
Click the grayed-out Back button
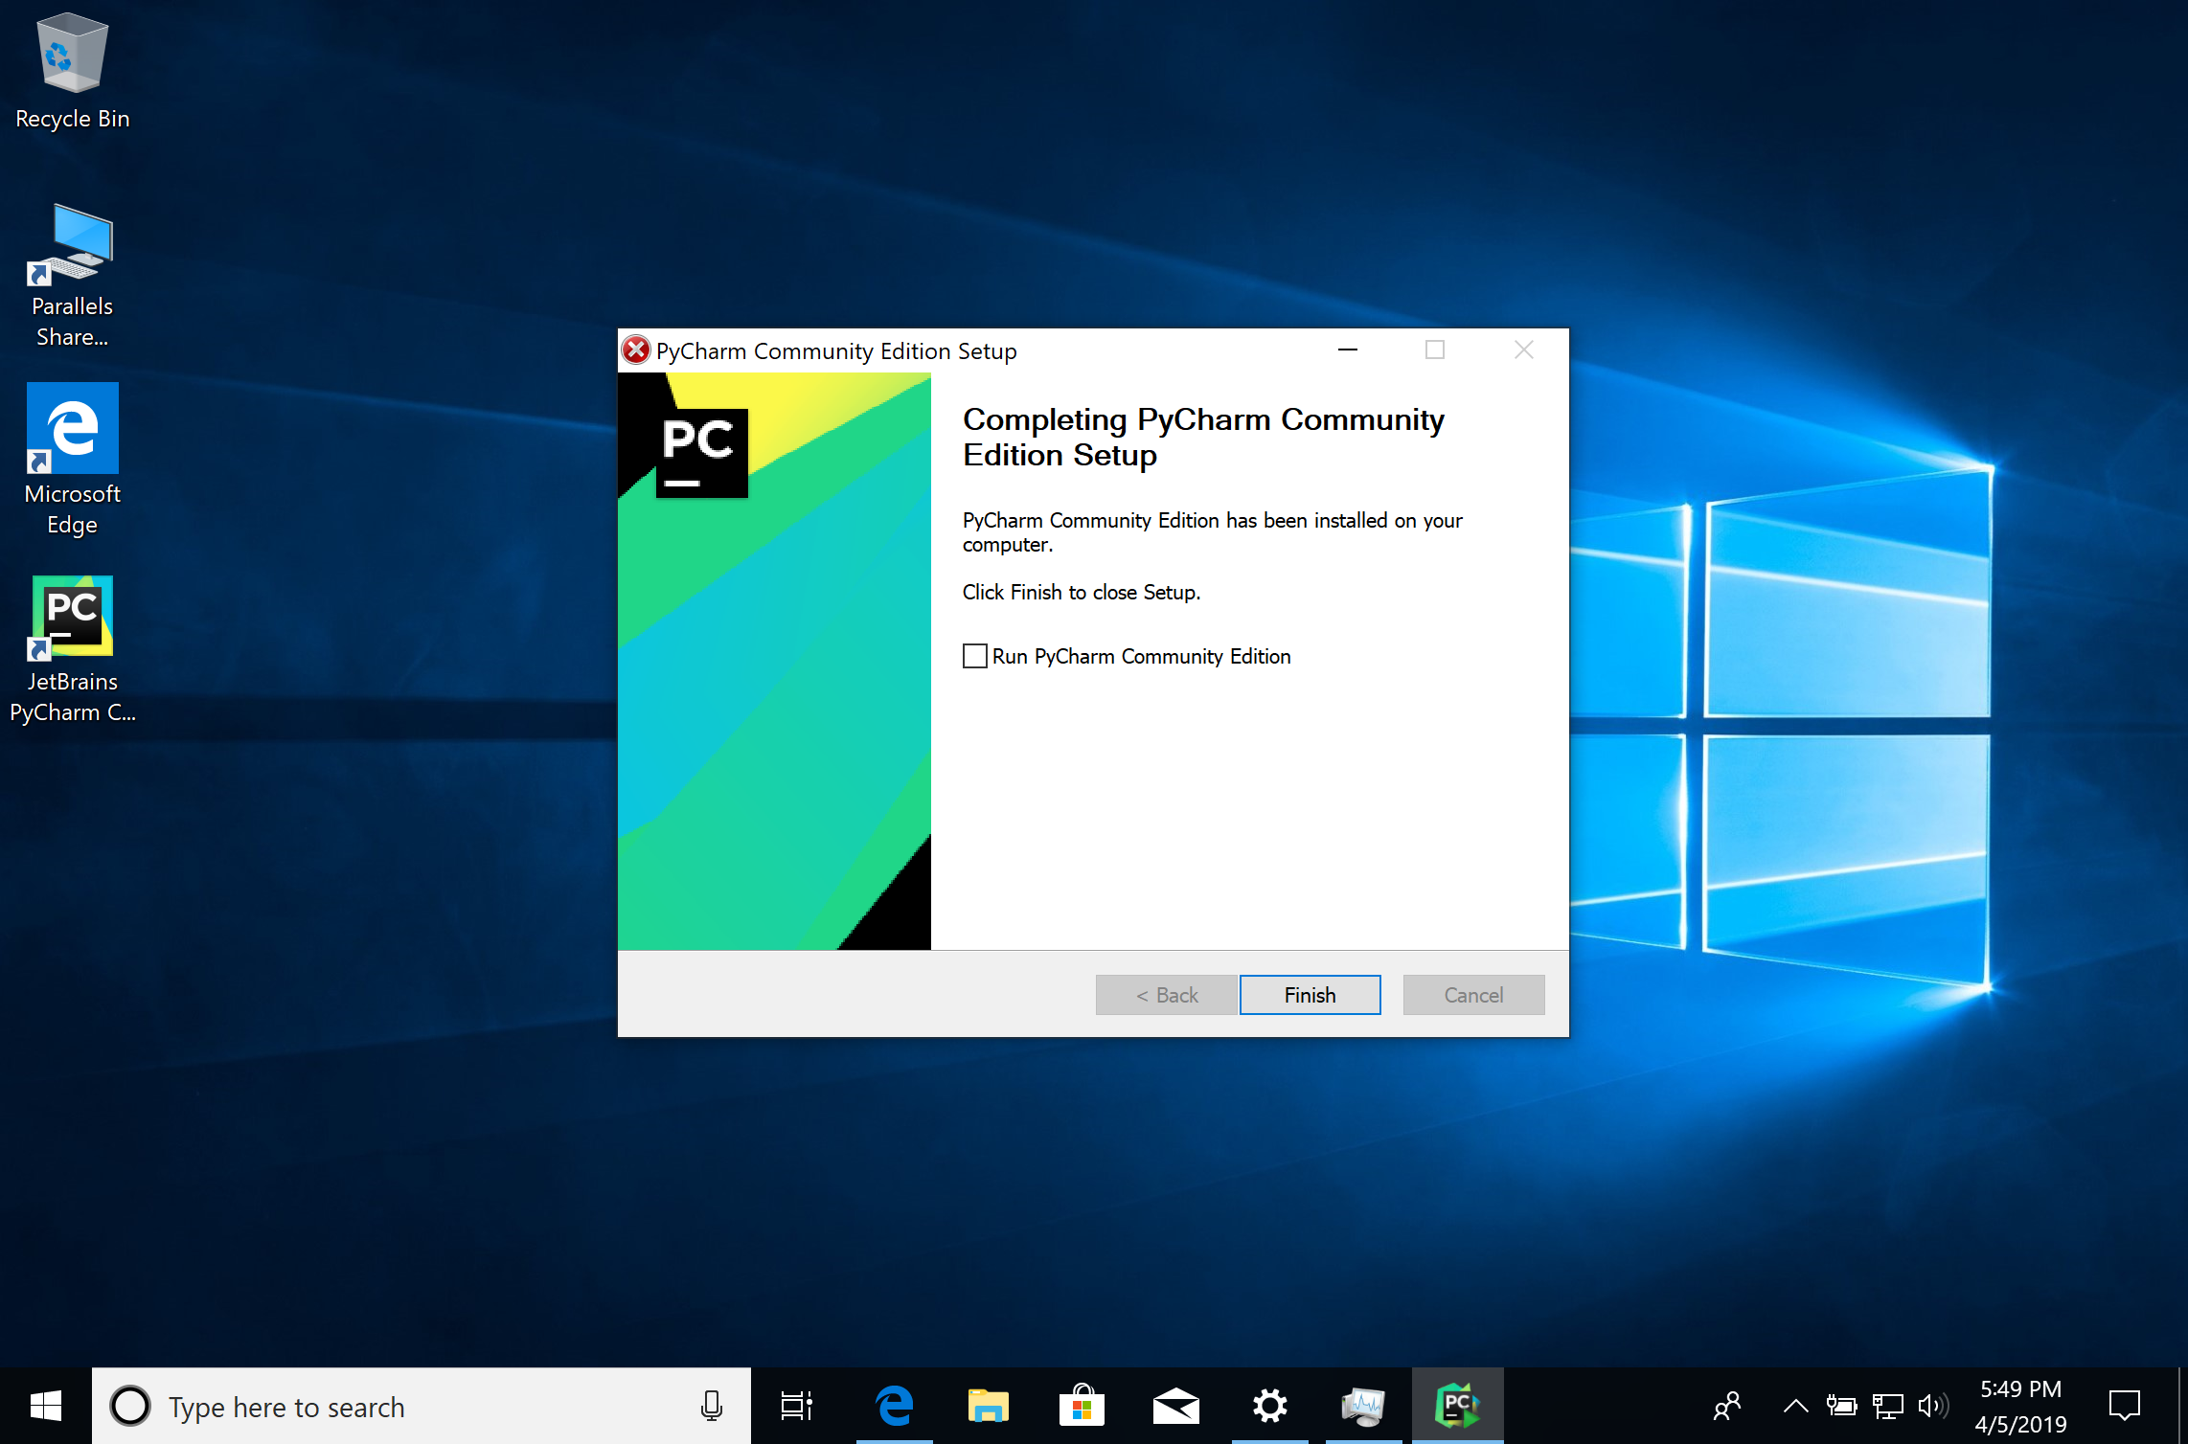1166,995
